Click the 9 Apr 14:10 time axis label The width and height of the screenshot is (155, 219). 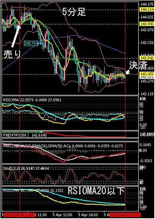[88, 215]
